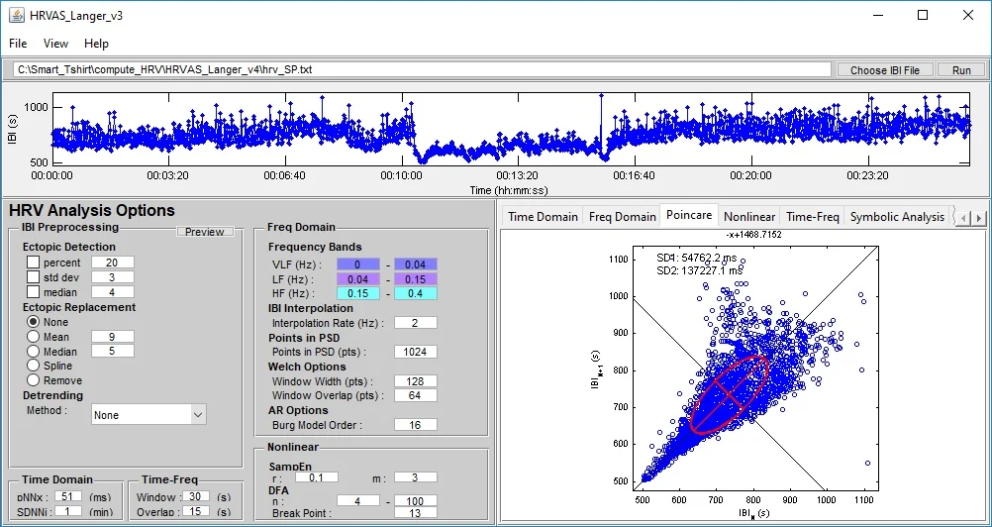Viewport: 992px width, 527px height.
Task: Click the Welch Window Overlap field
Action: pyautogui.click(x=415, y=396)
